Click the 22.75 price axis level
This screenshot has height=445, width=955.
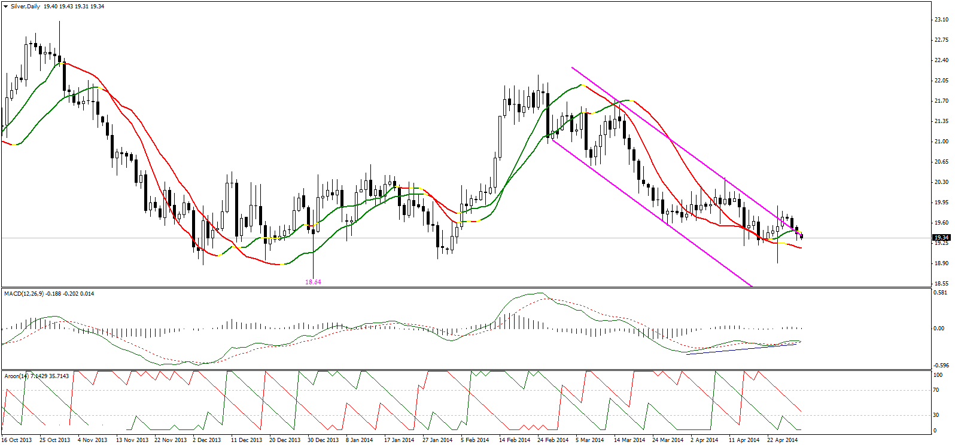[x=941, y=40]
